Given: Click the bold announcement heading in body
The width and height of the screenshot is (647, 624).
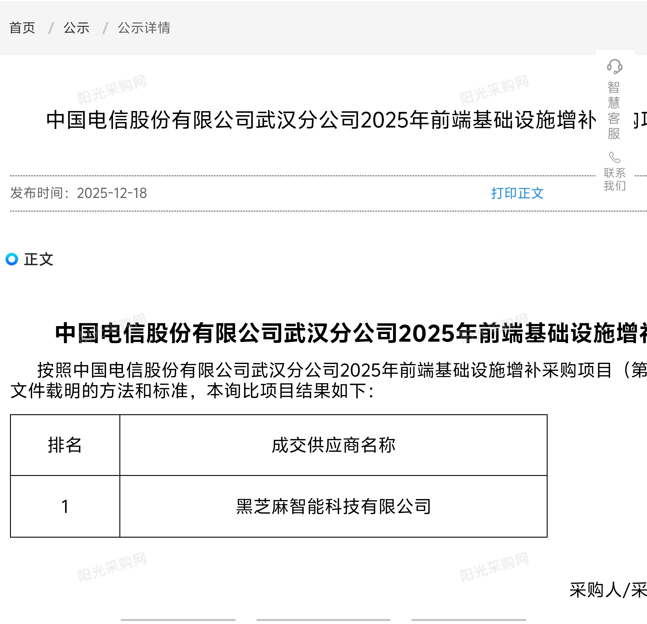Looking at the screenshot, I should tap(350, 333).
